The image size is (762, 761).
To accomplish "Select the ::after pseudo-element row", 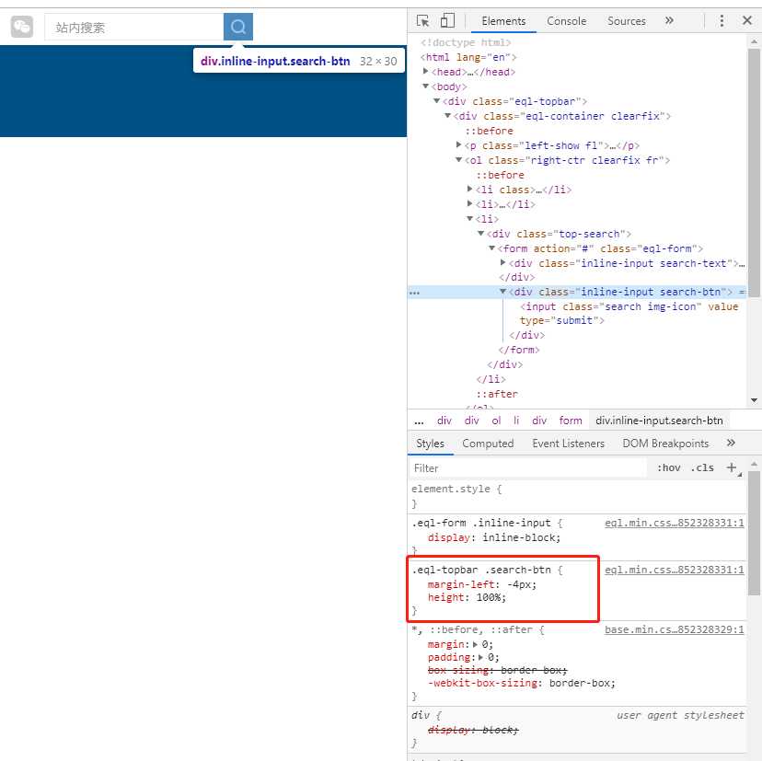I will tap(497, 394).
